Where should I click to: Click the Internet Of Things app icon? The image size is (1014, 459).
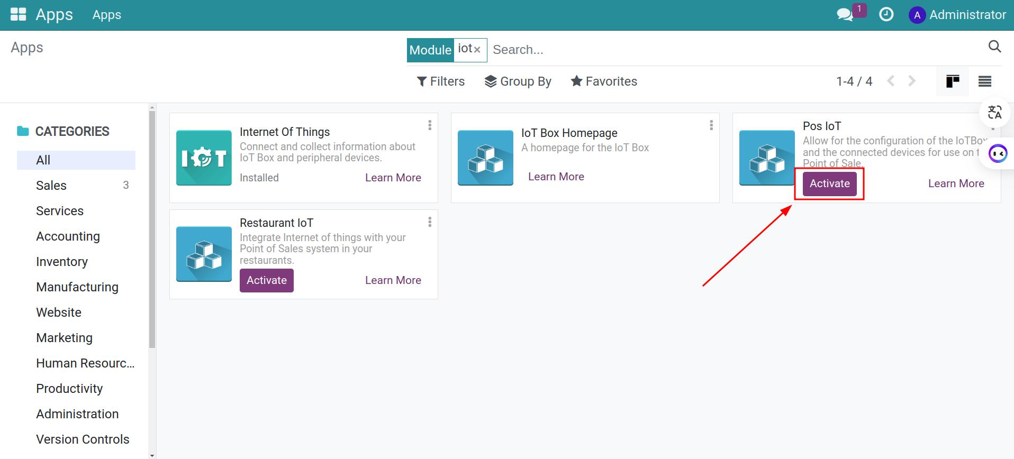click(x=204, y=158)
